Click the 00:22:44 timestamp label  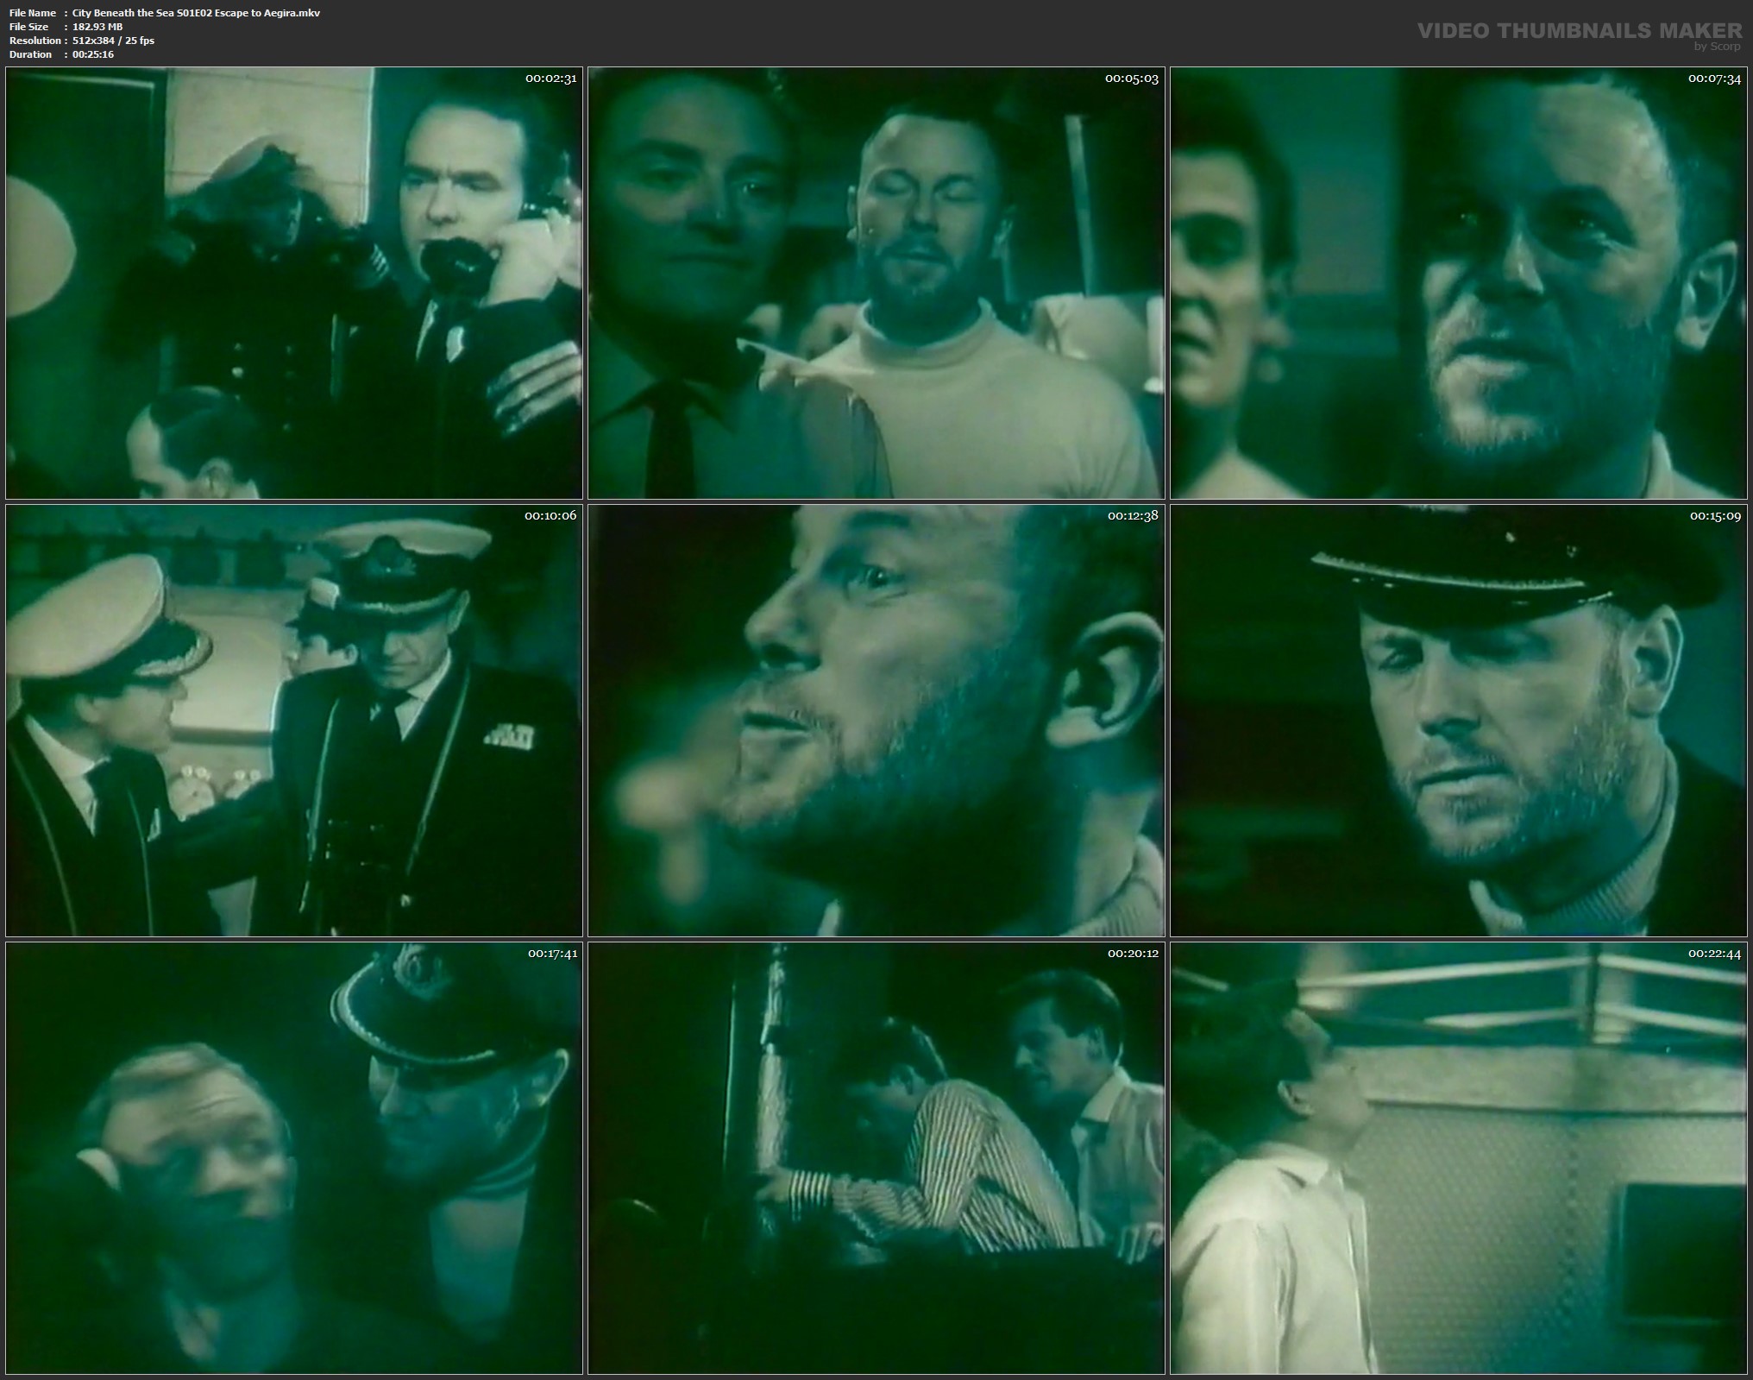1714,954
